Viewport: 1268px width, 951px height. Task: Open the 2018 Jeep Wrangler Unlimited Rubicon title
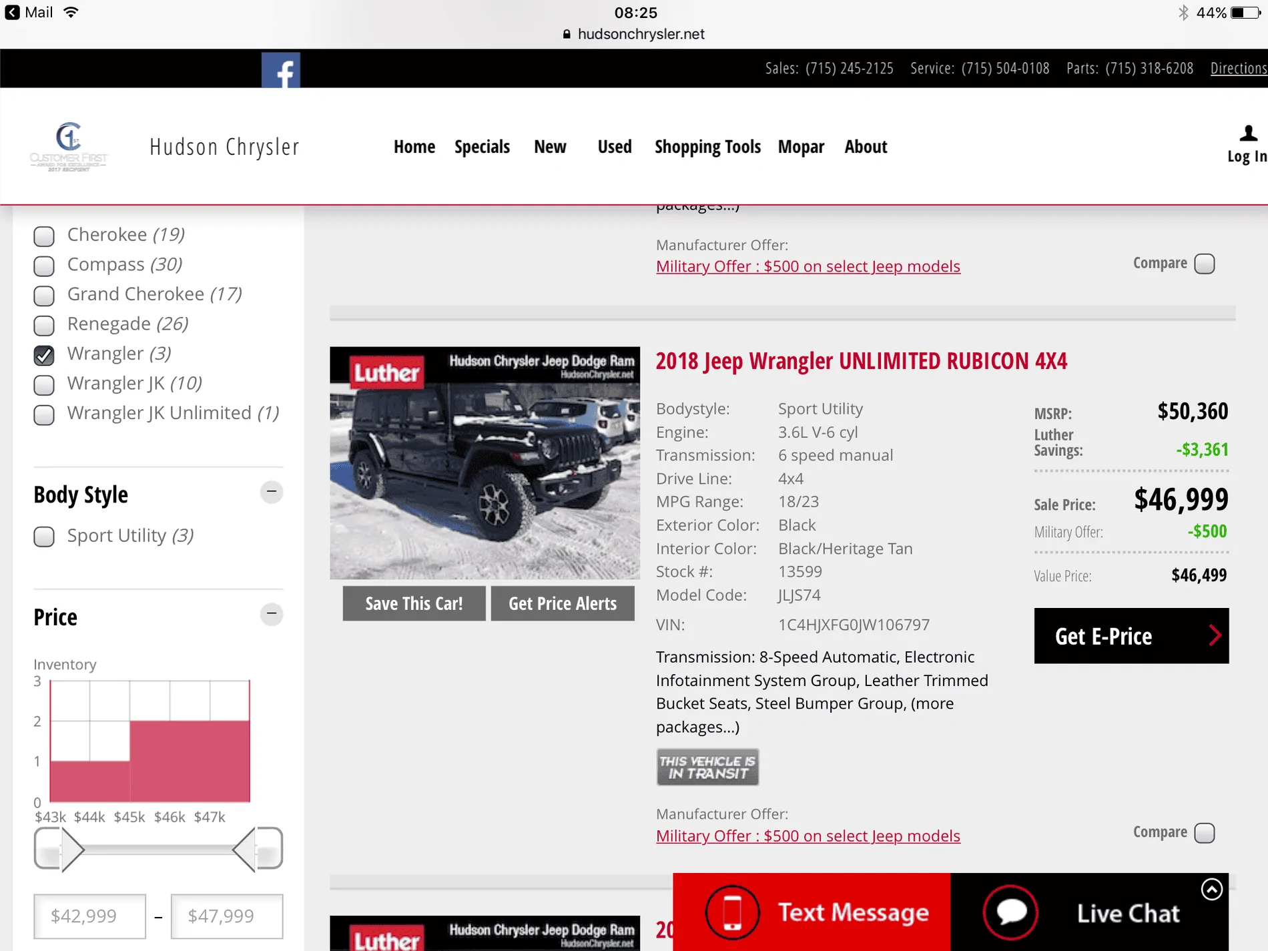click(862, 361)
